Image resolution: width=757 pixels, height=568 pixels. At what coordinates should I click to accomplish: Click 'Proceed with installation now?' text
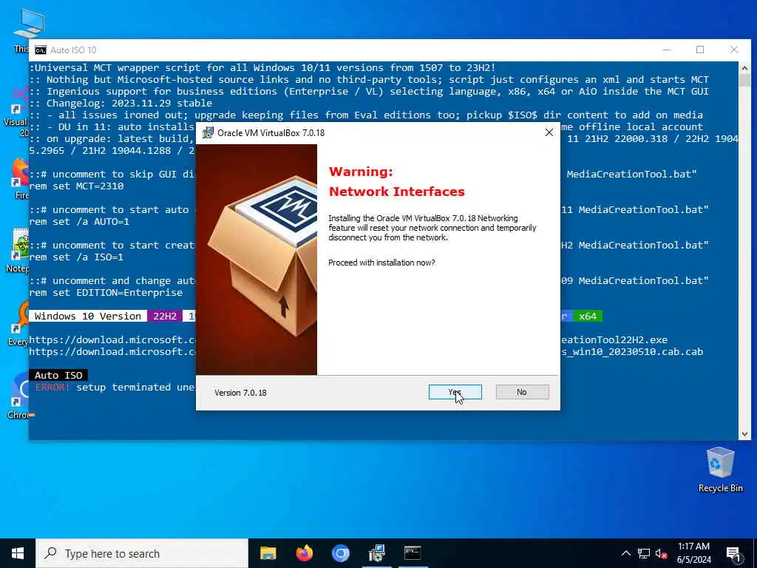(x=381, y=263)
